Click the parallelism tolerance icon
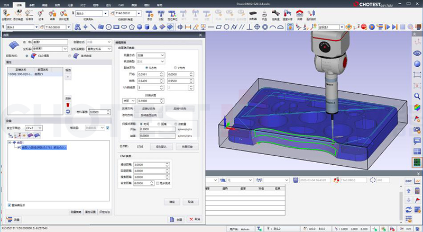 [242, 27]
